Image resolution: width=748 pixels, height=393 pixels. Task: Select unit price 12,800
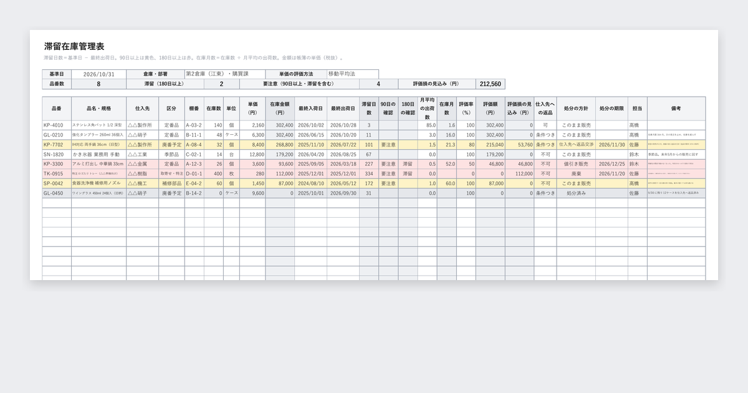point(252,154)
